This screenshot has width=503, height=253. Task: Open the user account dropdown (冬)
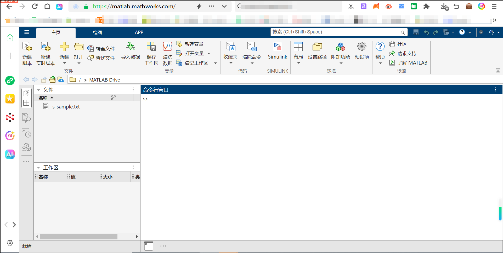(494, 32)
